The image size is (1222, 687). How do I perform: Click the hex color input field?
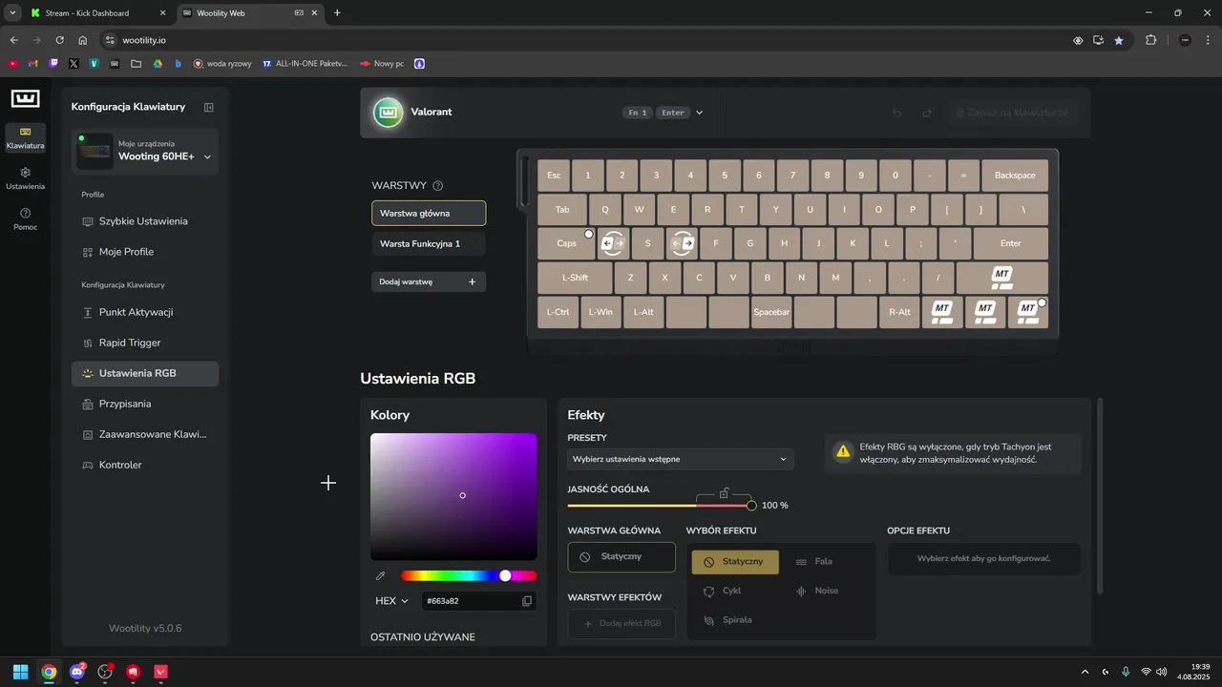[x=472, y=601]
